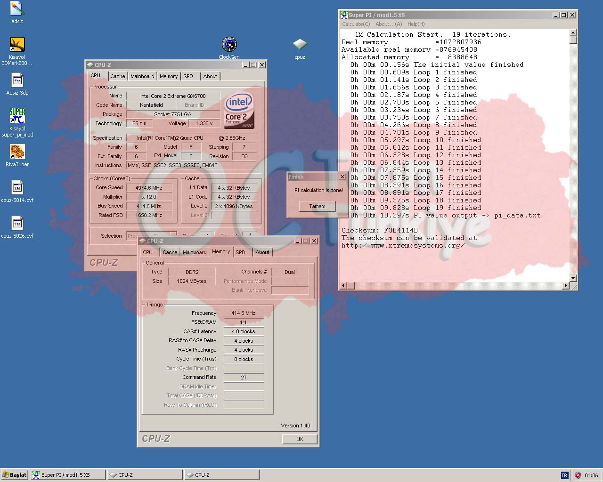Click the memory Type value DDR2

(x=192, y=272)
